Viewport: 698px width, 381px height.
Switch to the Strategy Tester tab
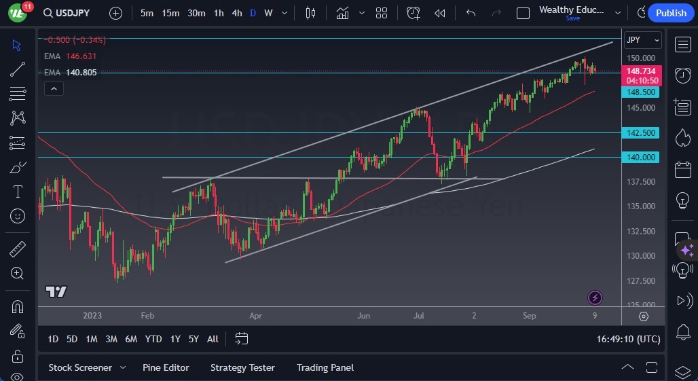click(x=242, y=367)
